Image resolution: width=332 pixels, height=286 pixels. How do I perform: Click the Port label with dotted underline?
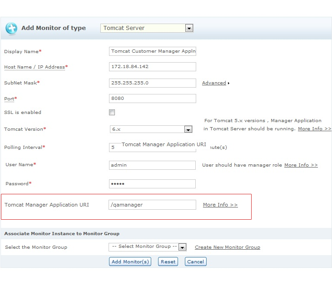click(9, 99)
